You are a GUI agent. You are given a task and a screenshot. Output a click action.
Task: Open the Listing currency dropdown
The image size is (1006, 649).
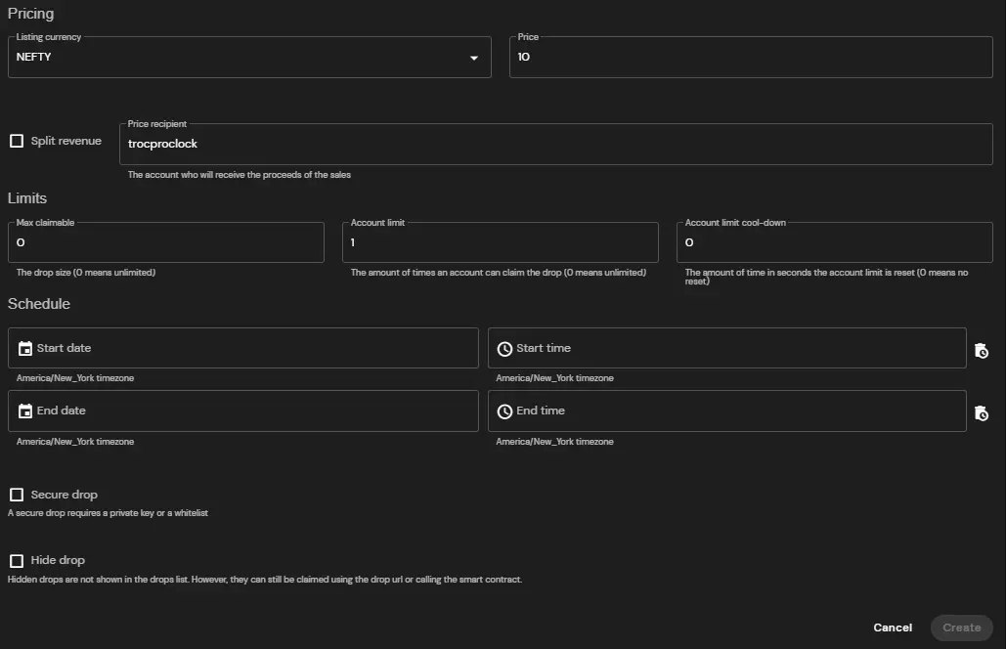[249, 57]
